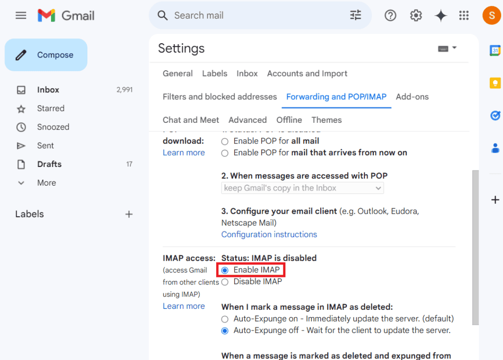
Task: Open Google Calendar in side panel
Action: 495,51
